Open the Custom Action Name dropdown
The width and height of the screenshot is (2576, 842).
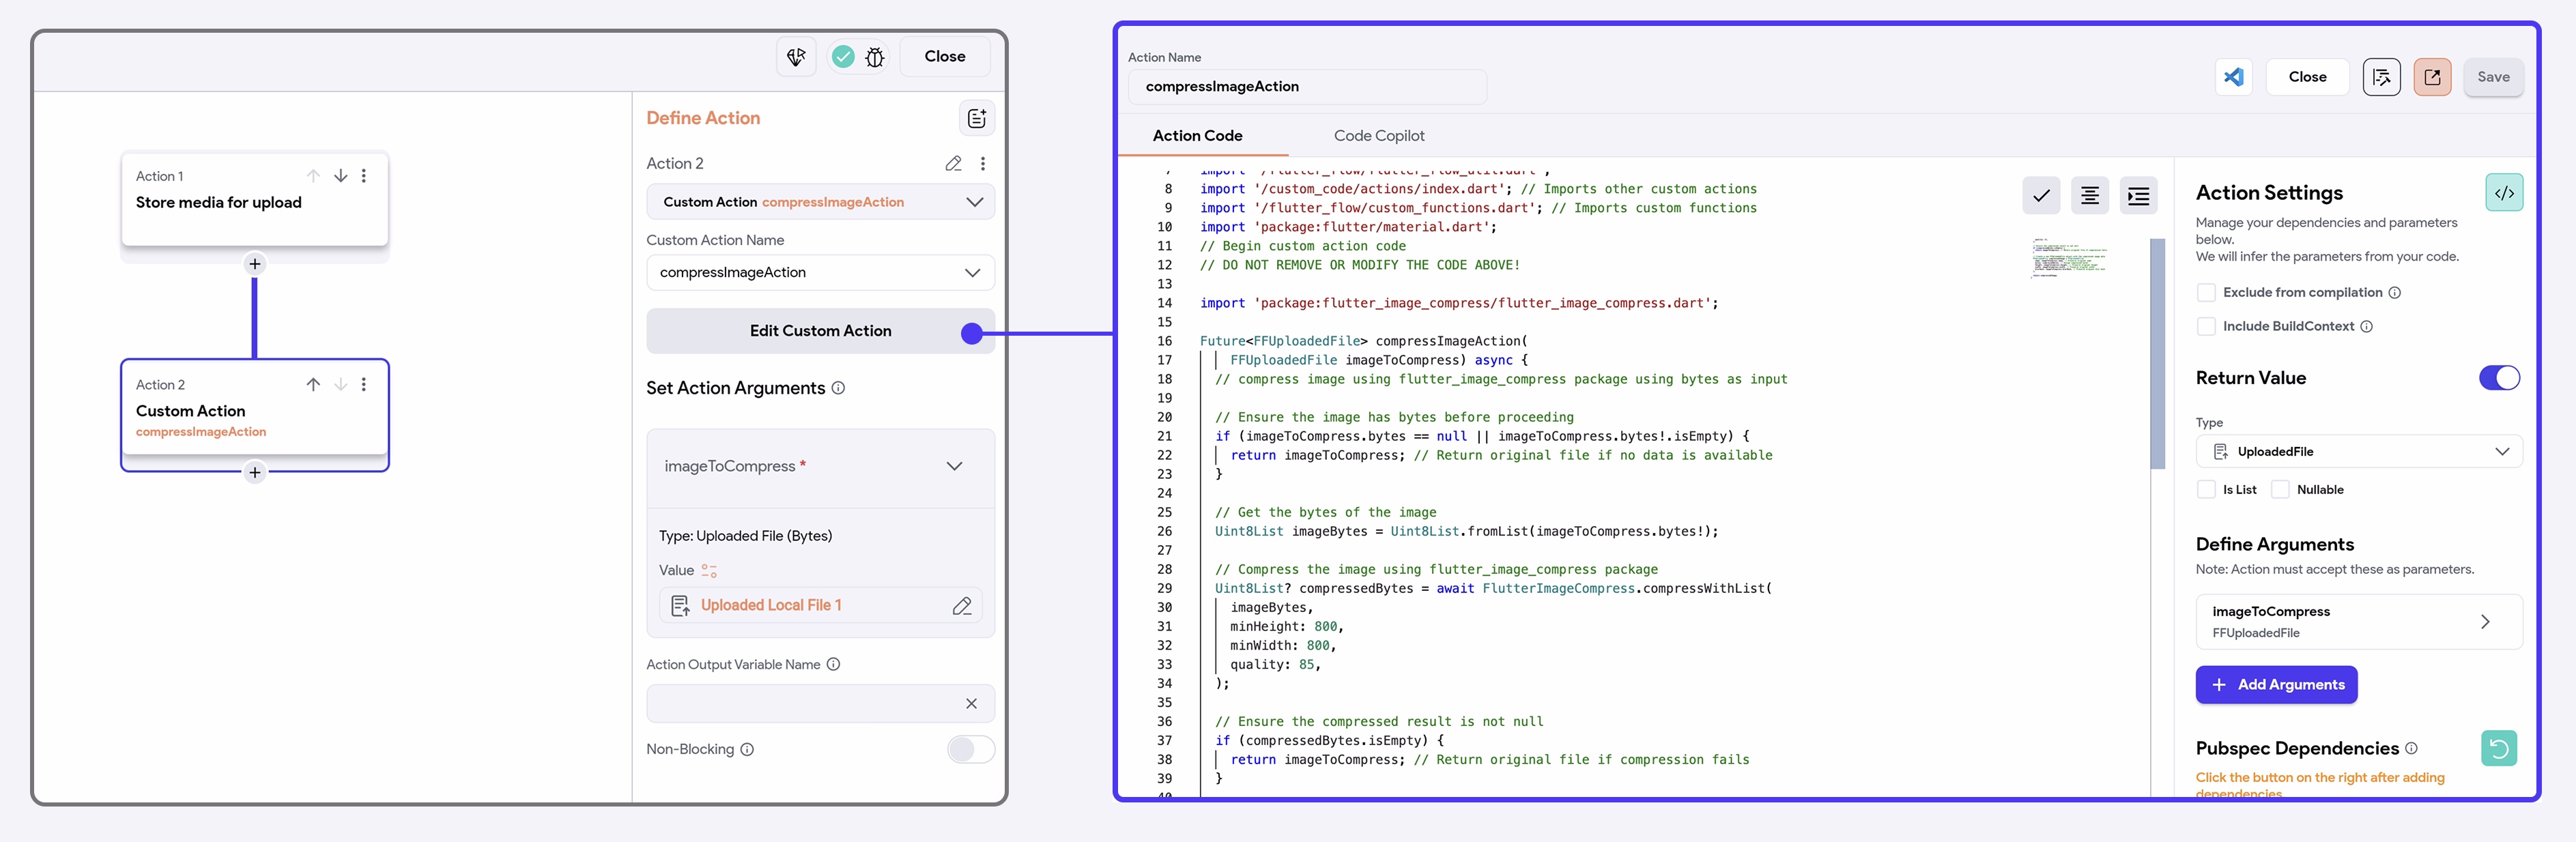[x=820, y=273]
